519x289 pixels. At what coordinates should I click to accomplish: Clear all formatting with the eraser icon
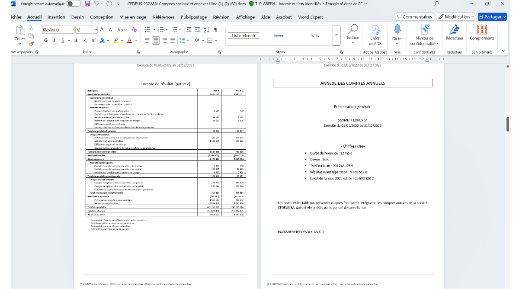pyautogui.click(x=135, y=30)
